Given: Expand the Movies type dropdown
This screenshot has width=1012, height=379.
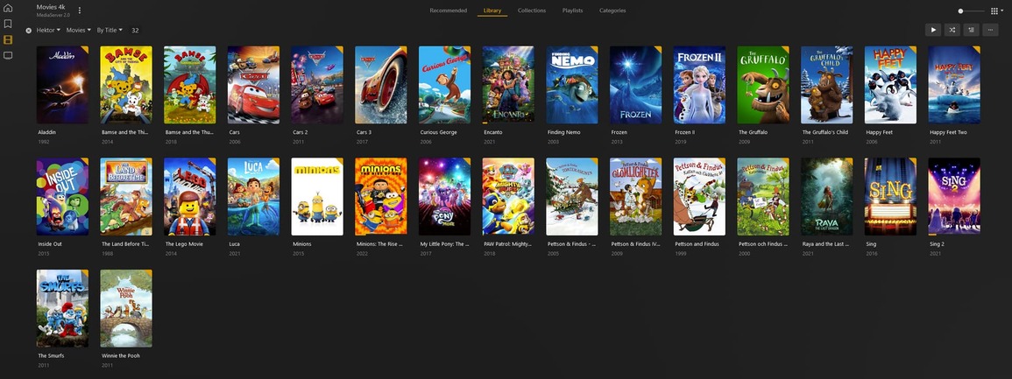Looking at the screenshot, I should 78,31.
